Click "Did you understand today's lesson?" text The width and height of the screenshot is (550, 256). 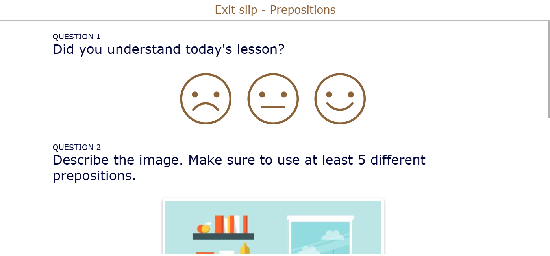pos(169,49)
